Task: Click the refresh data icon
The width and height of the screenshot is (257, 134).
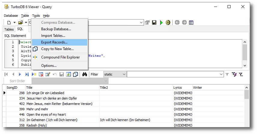Action: click(69, 74)
